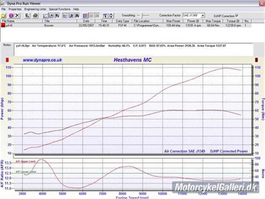265x199 pixels.
Task: Adjust the Smoothing slider handle
Action: (143, 16)
